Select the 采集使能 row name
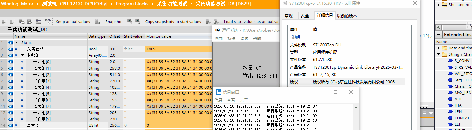 pos(35,49)
